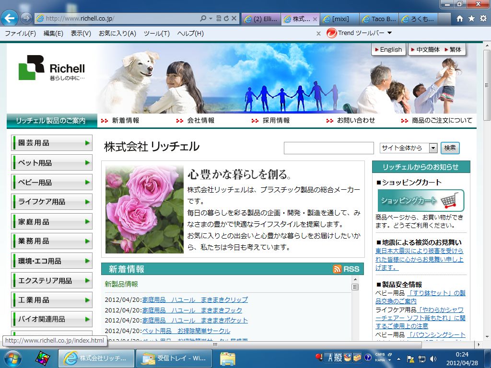Expand the 業務用品 category
This screenshot has width=491, height=368.
52,241
